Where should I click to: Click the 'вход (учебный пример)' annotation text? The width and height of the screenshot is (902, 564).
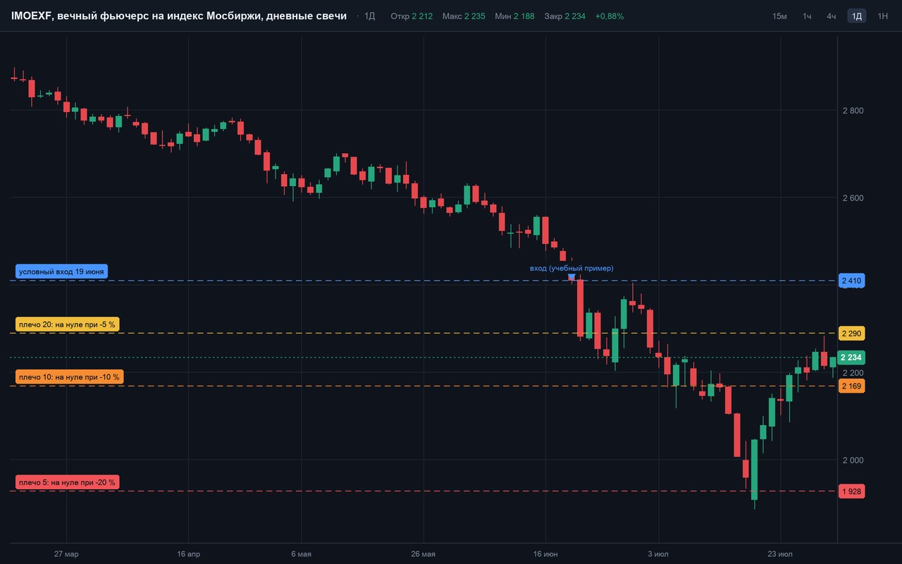pos(572,268)
